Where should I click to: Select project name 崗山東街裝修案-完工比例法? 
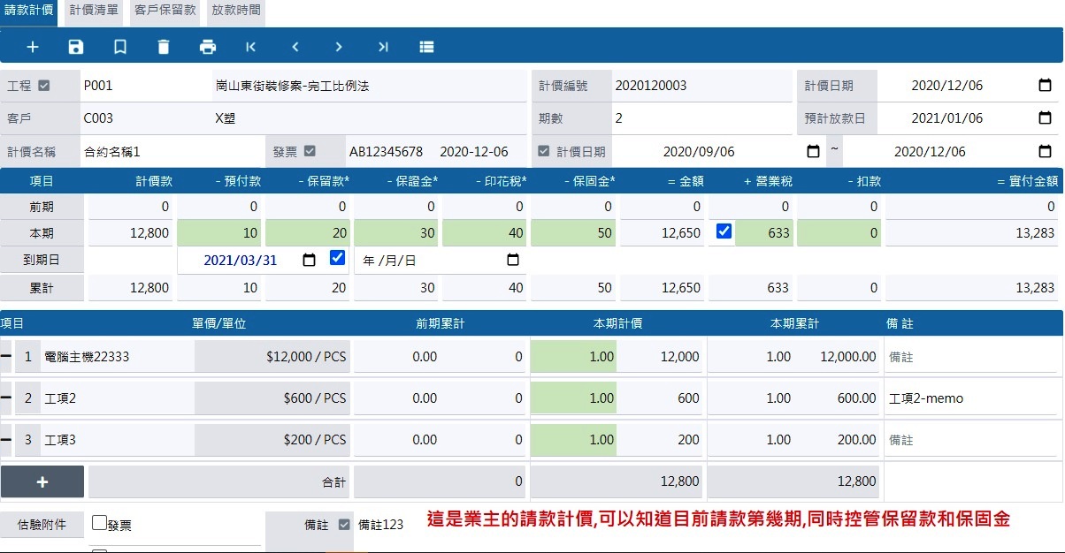click(x=292, y=86)
